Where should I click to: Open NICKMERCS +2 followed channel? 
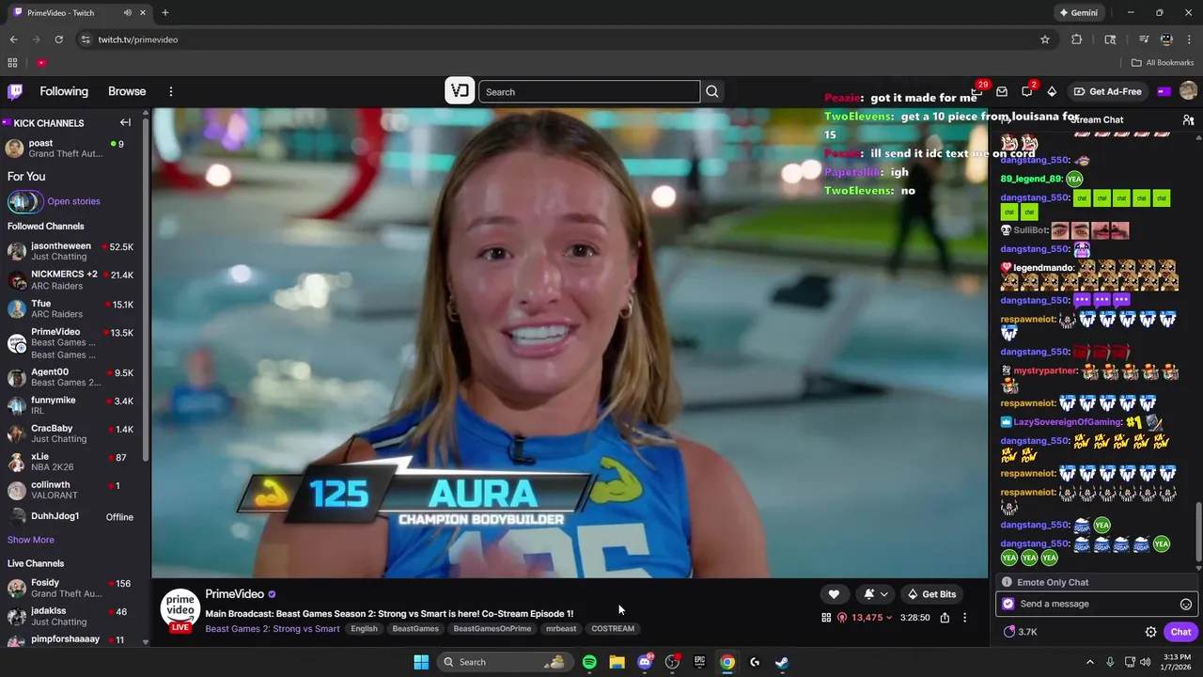click(x=71, y=279)
